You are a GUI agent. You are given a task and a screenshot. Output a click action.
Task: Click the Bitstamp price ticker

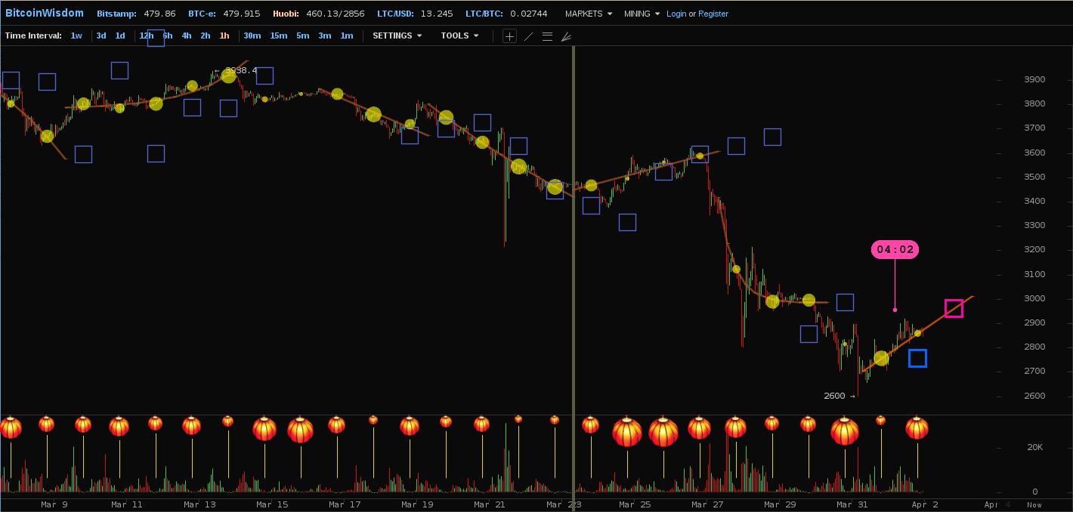pos(136,14)
